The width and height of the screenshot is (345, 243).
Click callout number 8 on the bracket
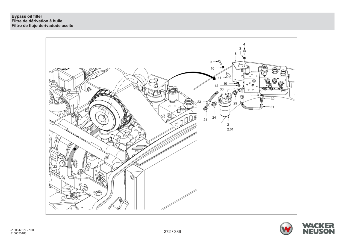[235, 54]
